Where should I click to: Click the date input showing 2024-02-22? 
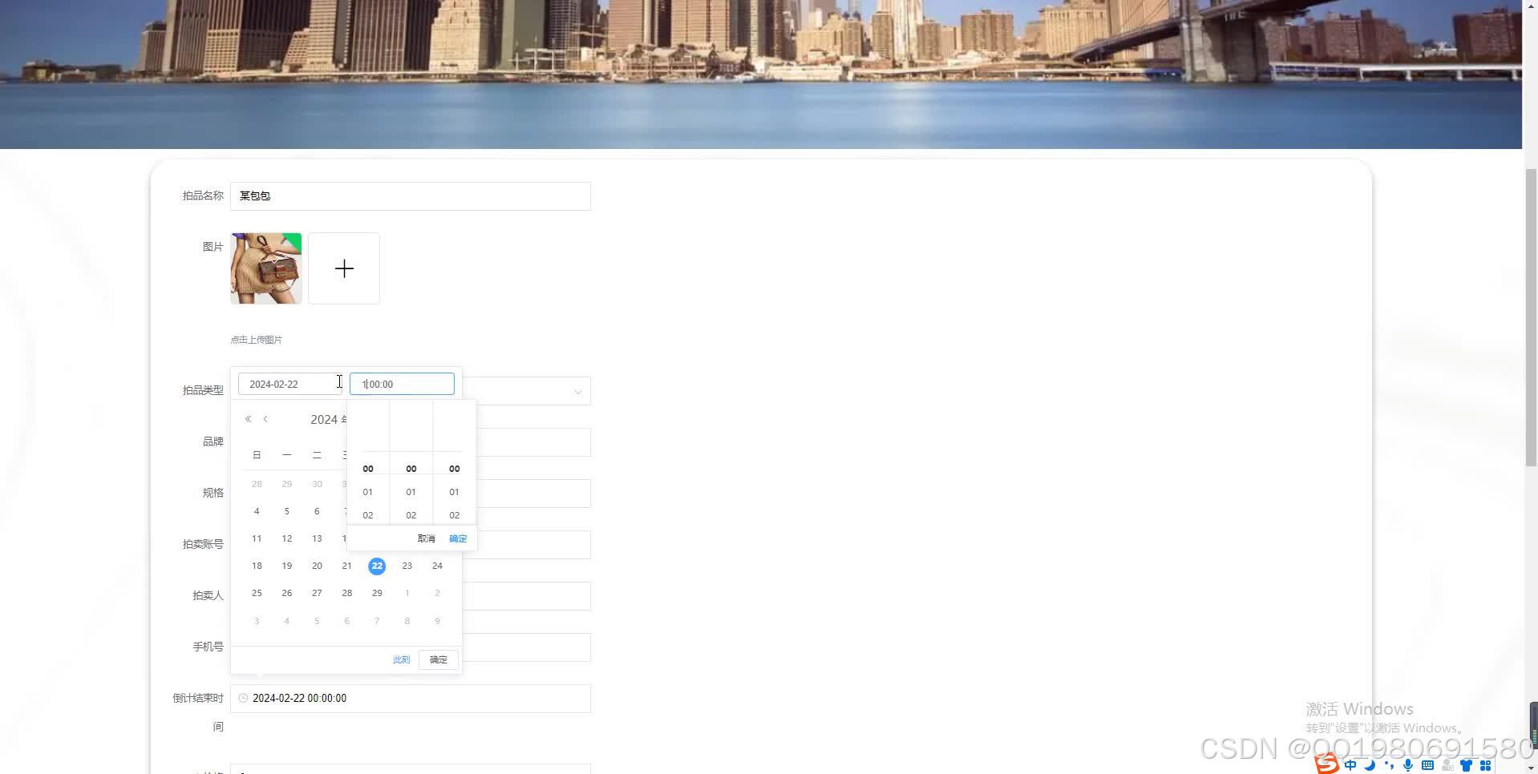[290, 384]
